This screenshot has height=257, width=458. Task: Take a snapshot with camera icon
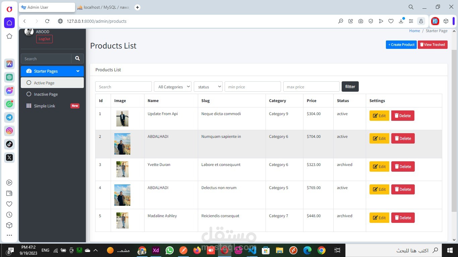click(361, 21)
